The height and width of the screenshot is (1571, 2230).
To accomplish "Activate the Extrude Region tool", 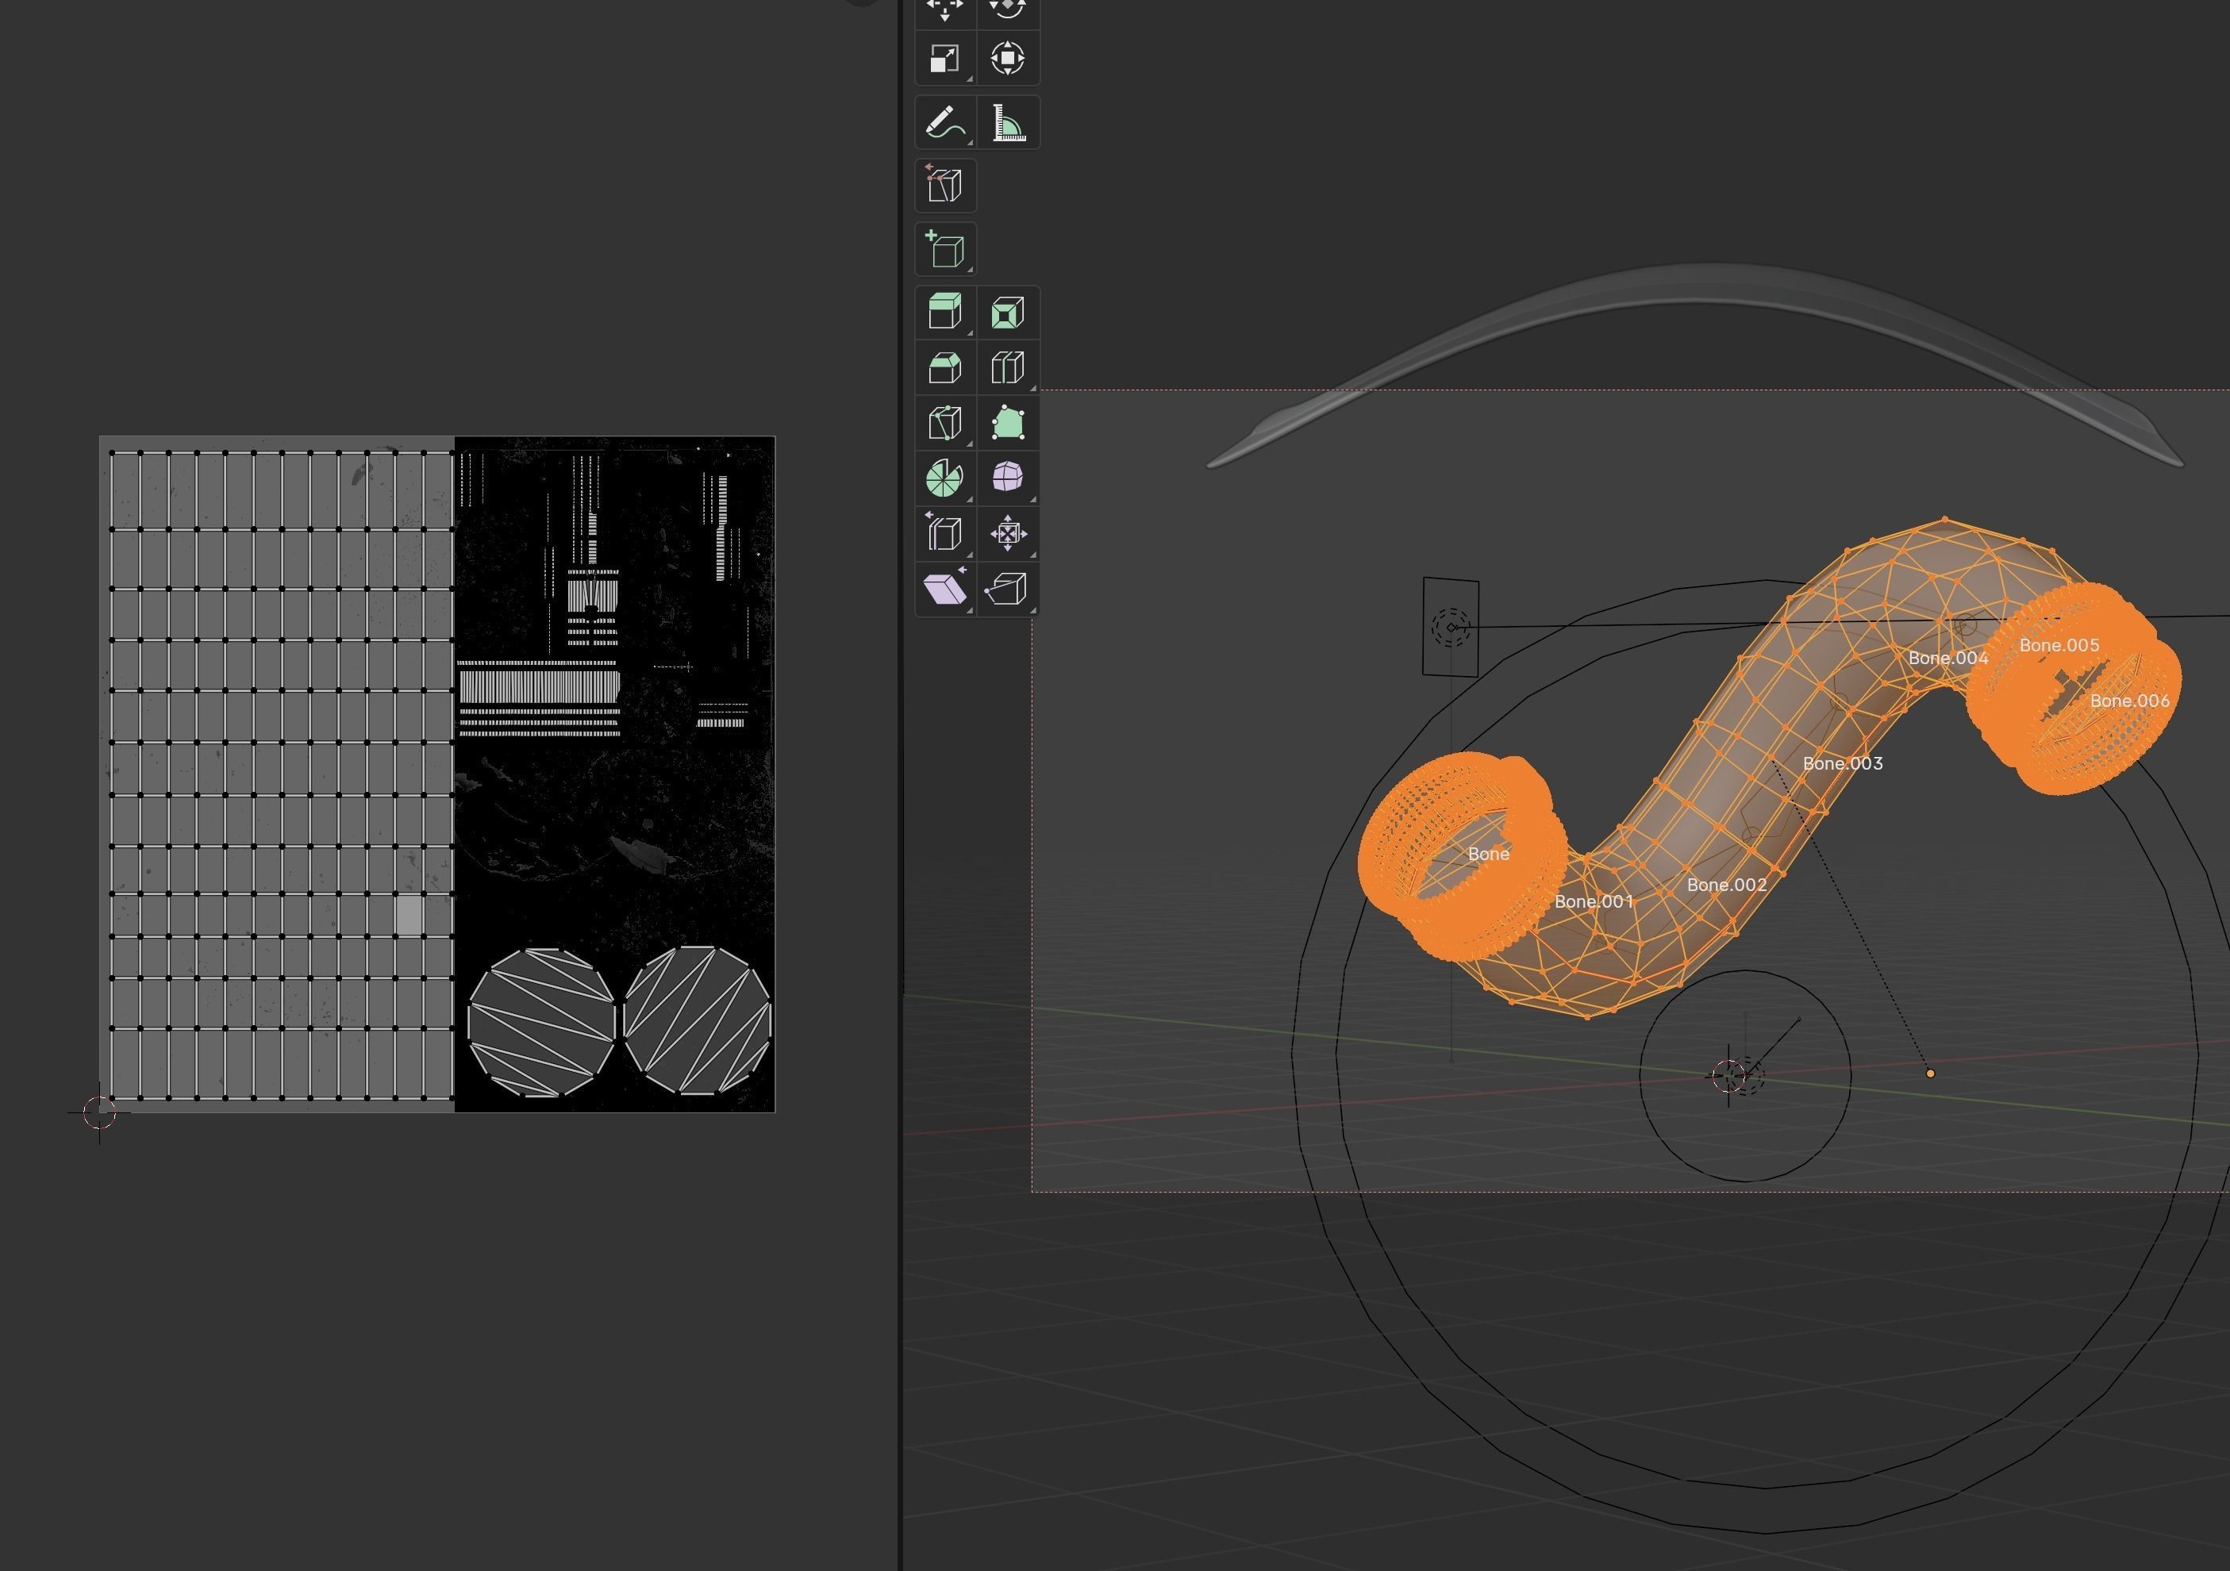I will tap(944, 313).
